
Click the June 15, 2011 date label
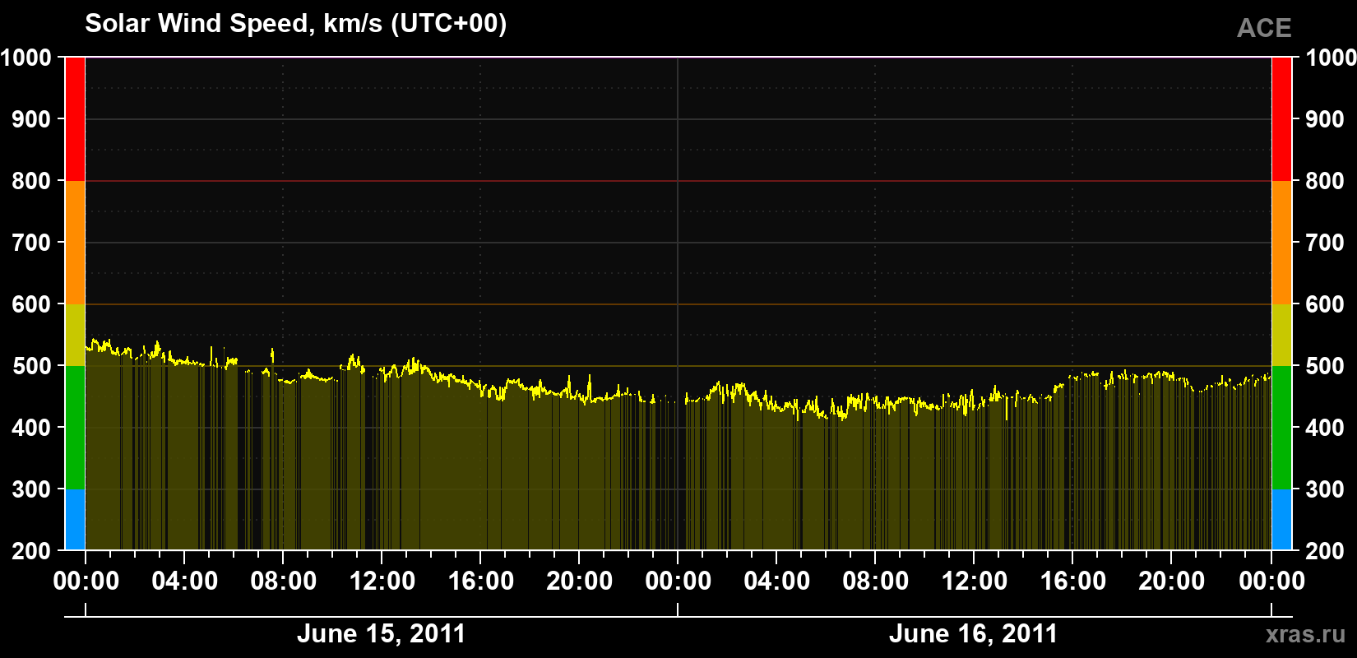tap(381, 634)
